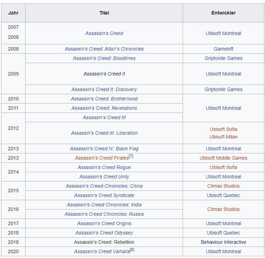
Task: Open Ubisoft Montreal link beside Assassin's Creed II
Action: pyautogui.click(x=223, y=74)
